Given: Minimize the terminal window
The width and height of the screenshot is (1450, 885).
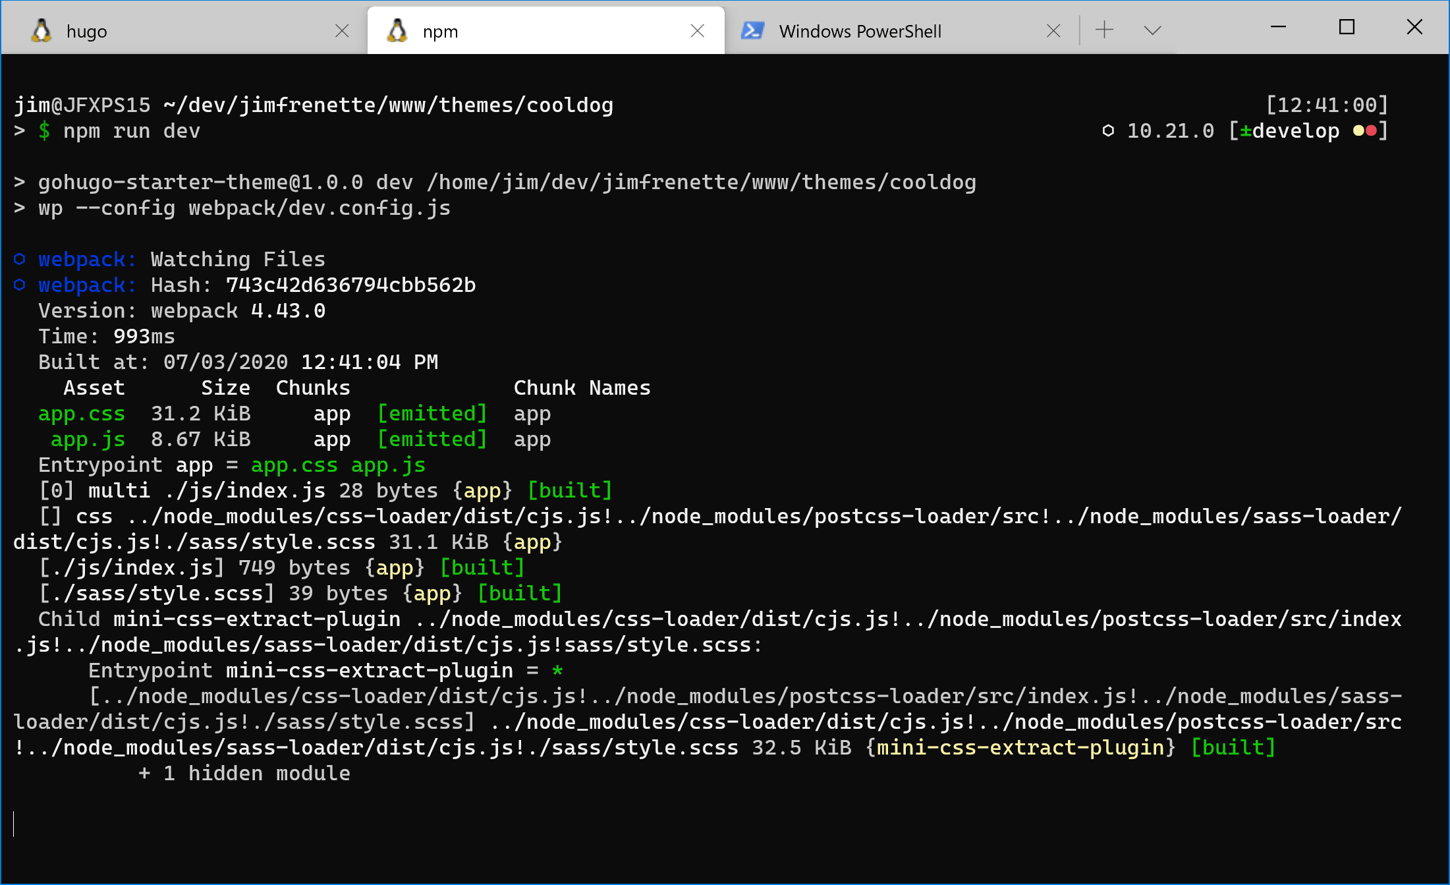Looking at the screenshot, I should 1278,27.
